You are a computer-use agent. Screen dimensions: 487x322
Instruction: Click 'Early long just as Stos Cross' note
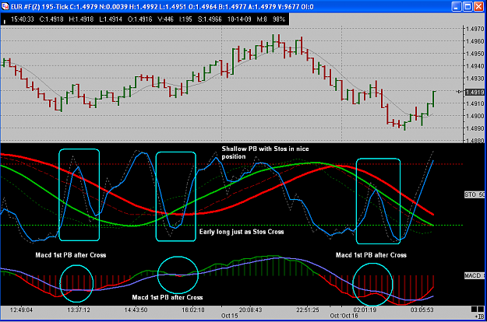242,232
